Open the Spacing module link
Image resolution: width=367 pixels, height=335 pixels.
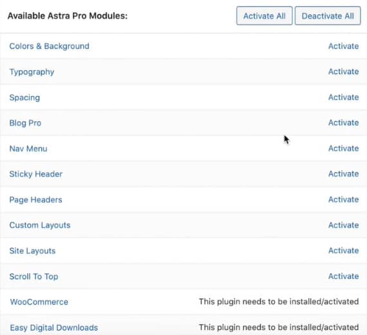point(24,97)
